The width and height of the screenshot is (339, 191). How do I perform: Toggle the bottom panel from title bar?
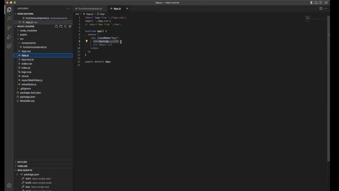(x=316, y=3)
